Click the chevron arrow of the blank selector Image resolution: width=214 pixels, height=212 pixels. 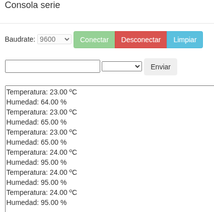click(137, 66)
